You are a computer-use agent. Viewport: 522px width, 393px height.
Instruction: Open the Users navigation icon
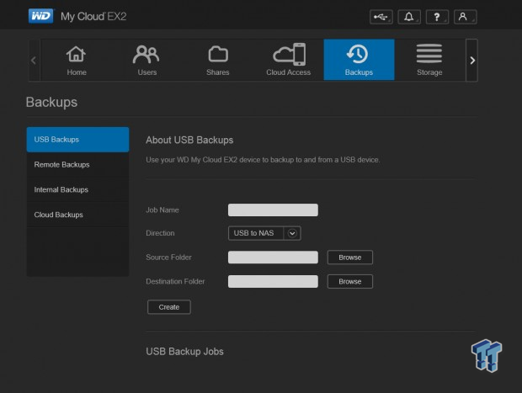[x=146, y=60]
